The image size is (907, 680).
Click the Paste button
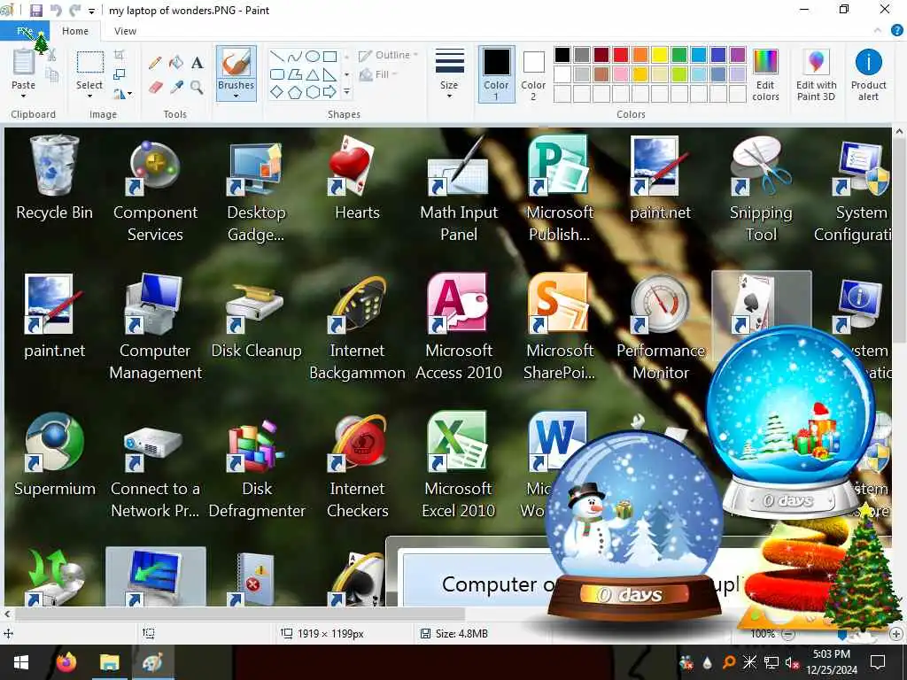[24, 68]
